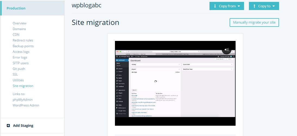Open Access logs
The width and height of the screenshot is (297, 136).
(x=21, y=51)
